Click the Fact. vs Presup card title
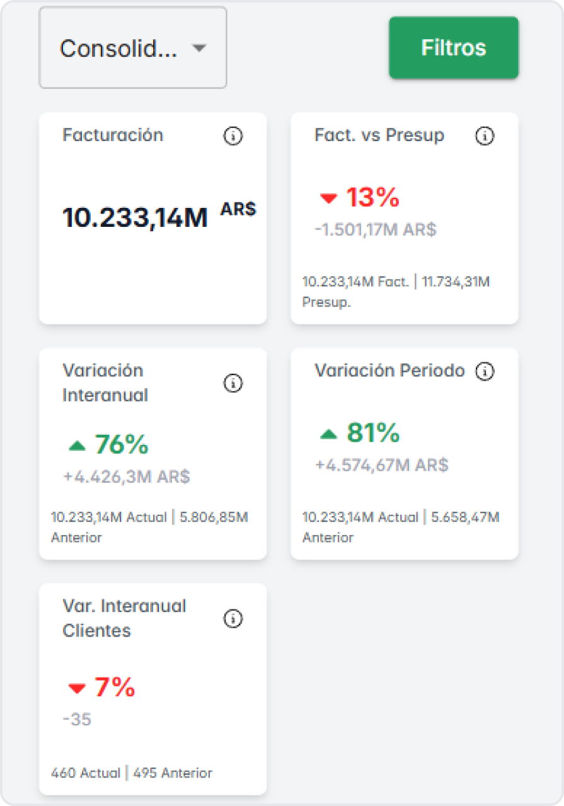This screenshot has width=564, height=806. pos(379,135)
